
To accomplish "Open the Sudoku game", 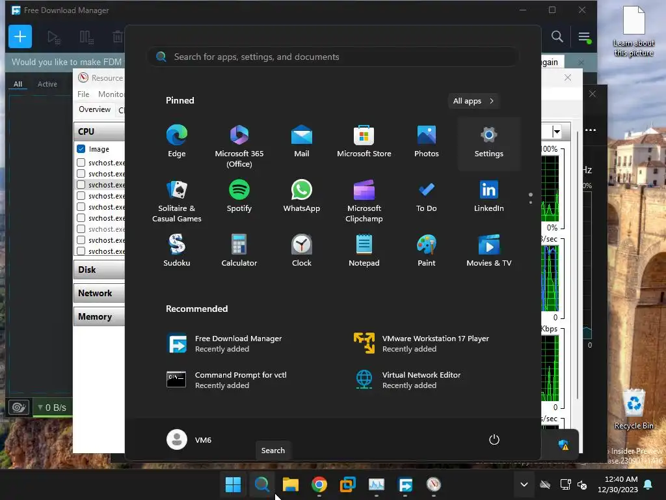I will 177,251.
